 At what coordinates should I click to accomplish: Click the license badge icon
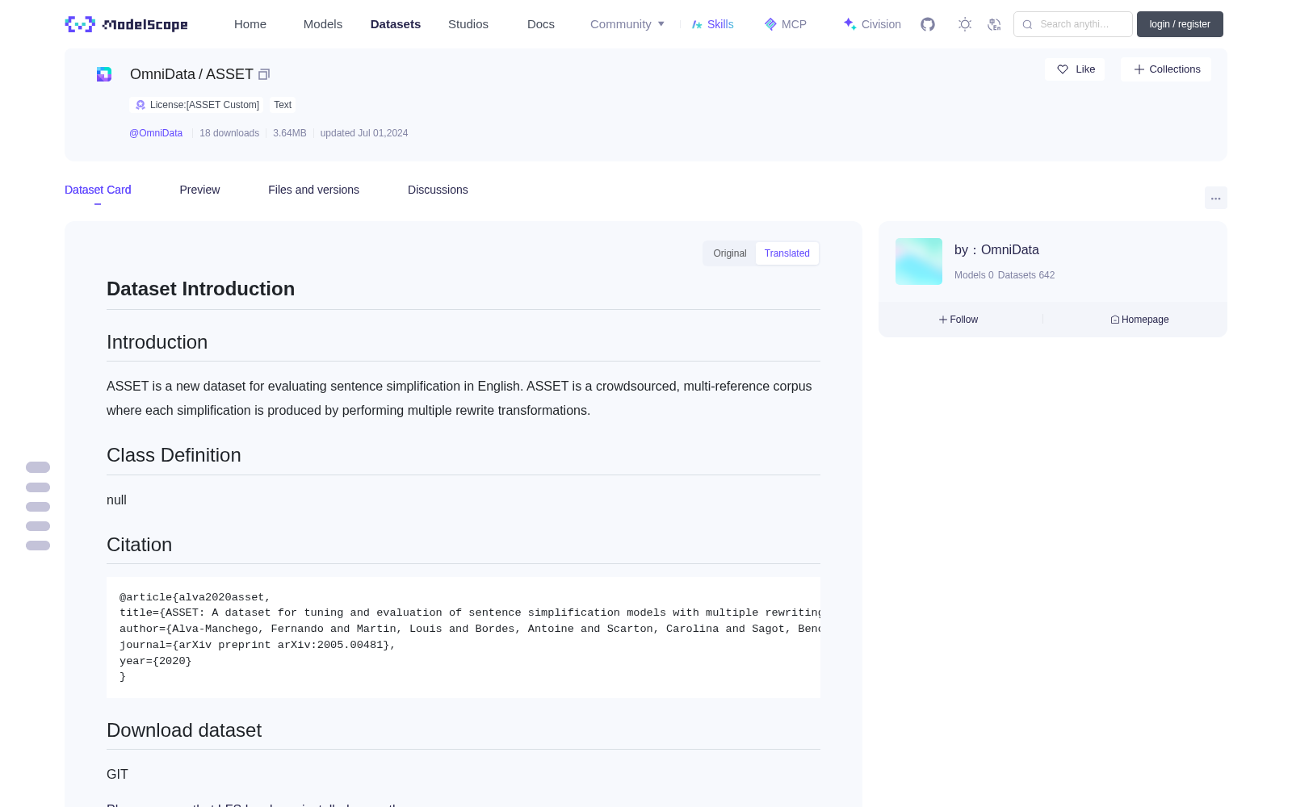click(x=141, y=105)
